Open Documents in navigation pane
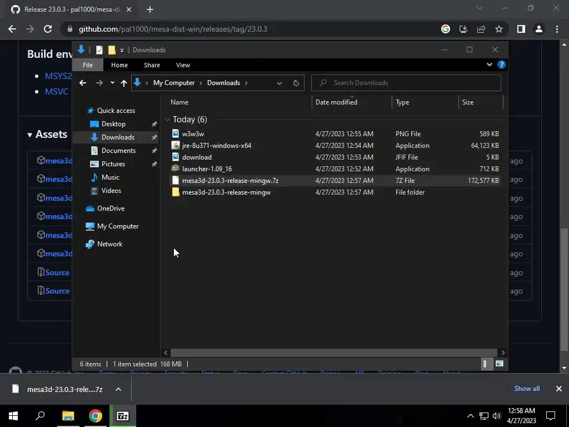The height and width of the screenshot is (427, 569). pyautogui.click(x=118, y=150)
